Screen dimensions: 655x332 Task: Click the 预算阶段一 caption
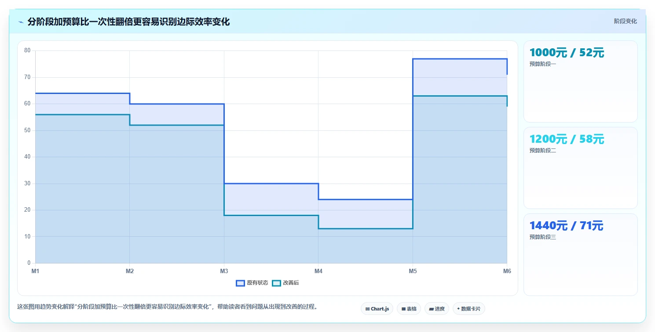543,64
